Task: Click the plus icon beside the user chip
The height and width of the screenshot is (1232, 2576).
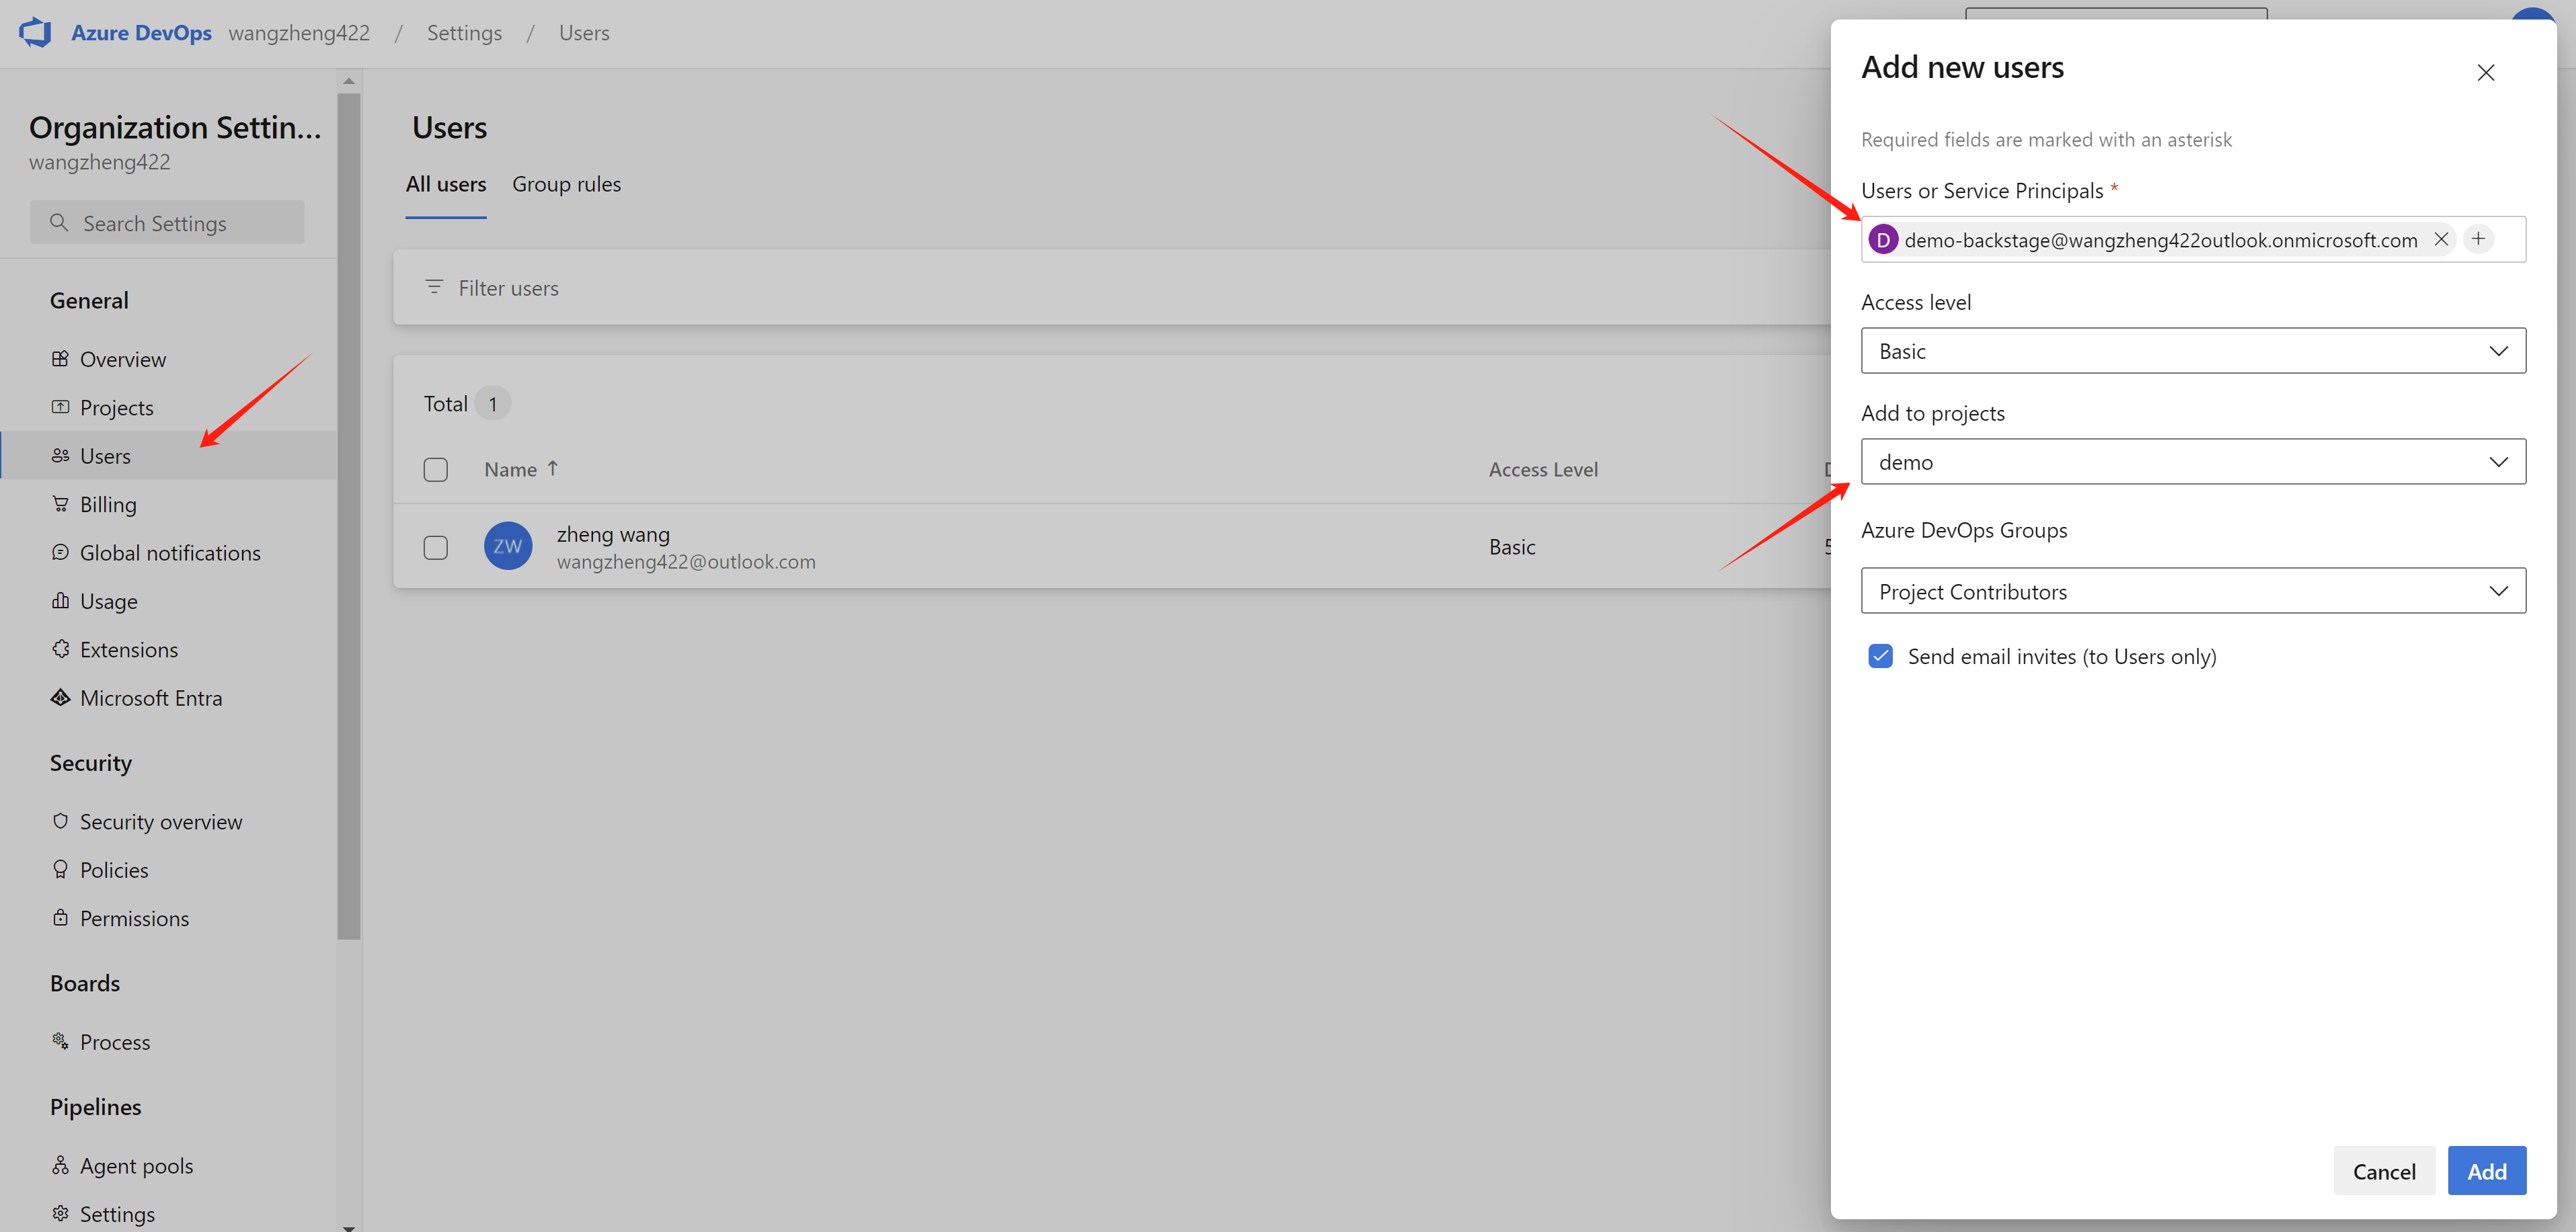Action: coord(2478,240)
